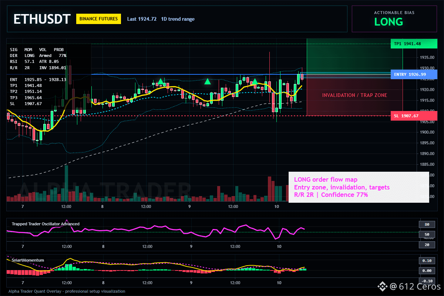Click the oscillator scale value 20
The image size is (444, 296).
pos(427,245)
